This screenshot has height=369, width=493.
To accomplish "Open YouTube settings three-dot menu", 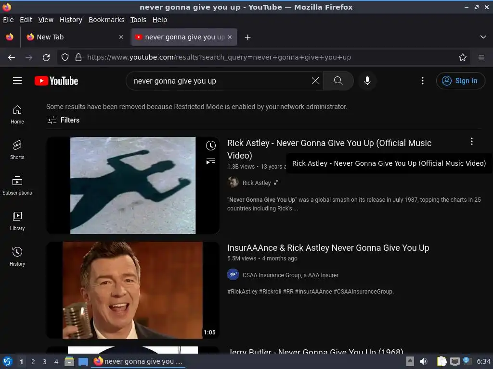I will coord(423,81).
